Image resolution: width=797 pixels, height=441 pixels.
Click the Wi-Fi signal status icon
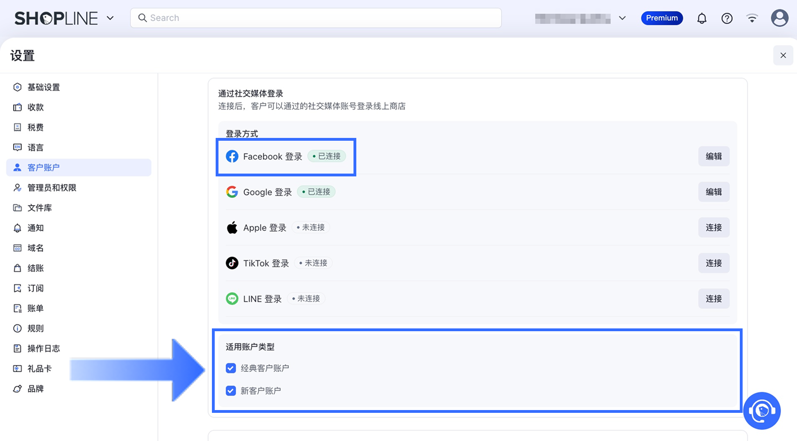[x=752, y=18]
